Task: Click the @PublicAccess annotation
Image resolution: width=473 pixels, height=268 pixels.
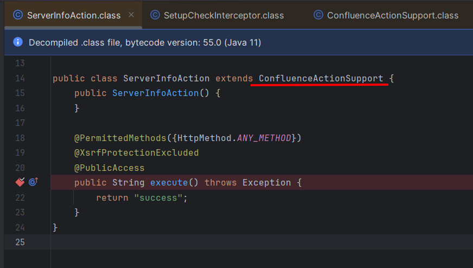Action: coord(109,168)
